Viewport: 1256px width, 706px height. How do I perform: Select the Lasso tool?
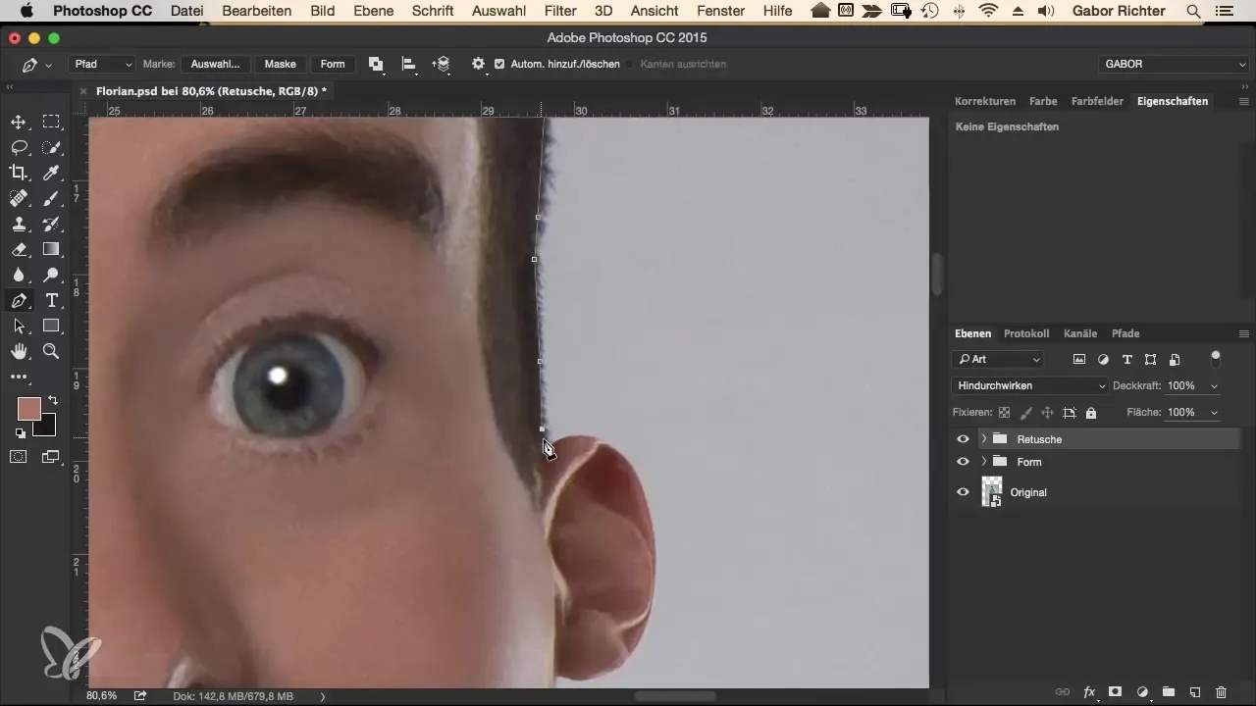click(18, 148)
